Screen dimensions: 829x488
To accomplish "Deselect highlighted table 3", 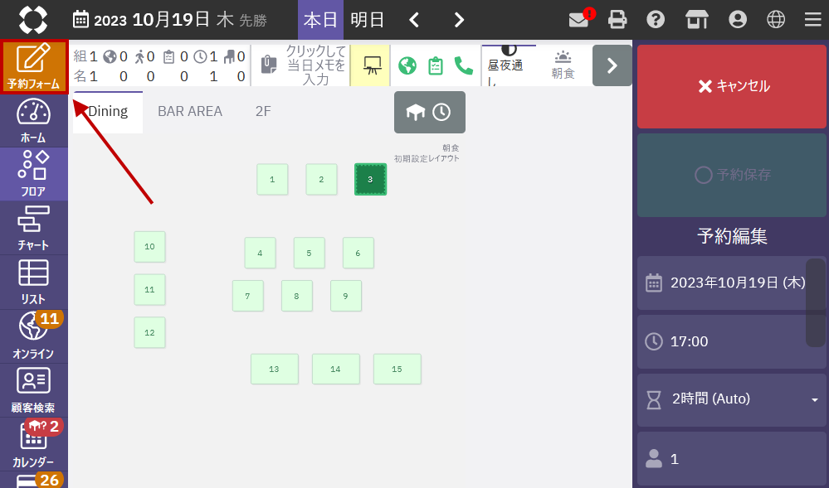I will pyautogui.click(x=371, y=180).
